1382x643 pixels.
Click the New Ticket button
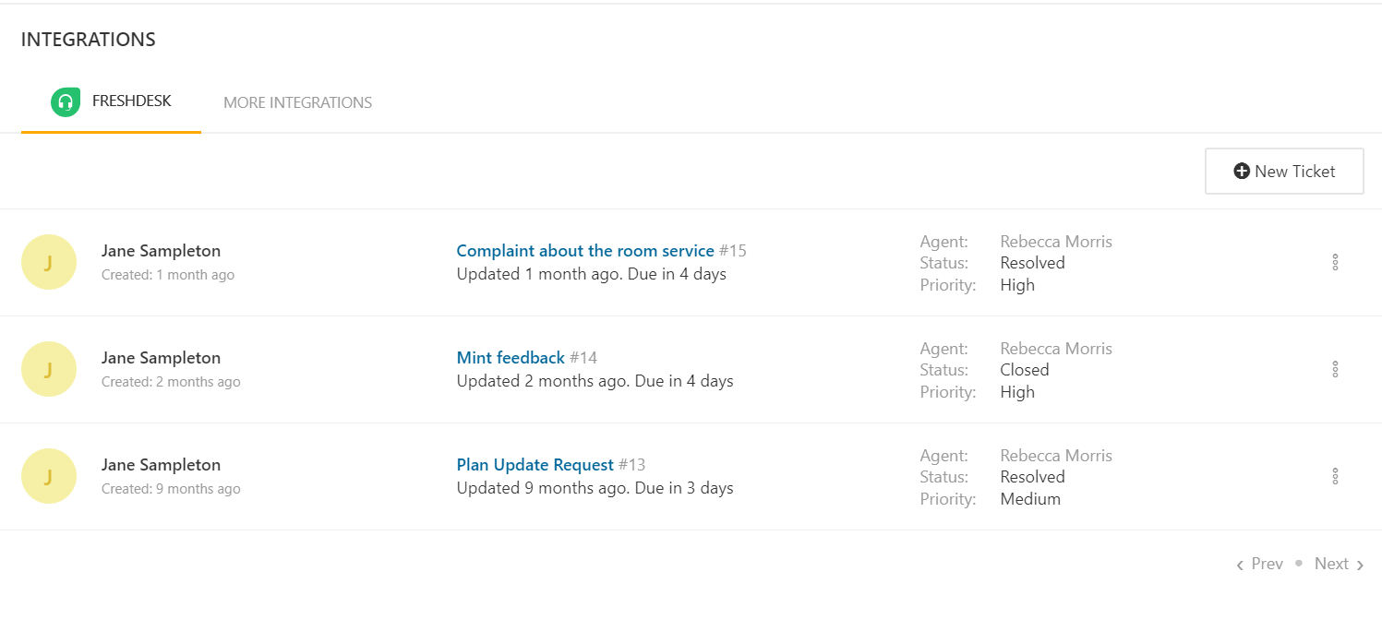1283,172
